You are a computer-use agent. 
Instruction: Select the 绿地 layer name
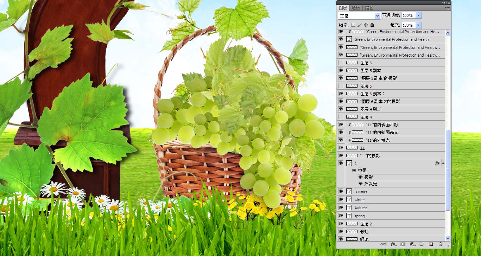(364, 239)
